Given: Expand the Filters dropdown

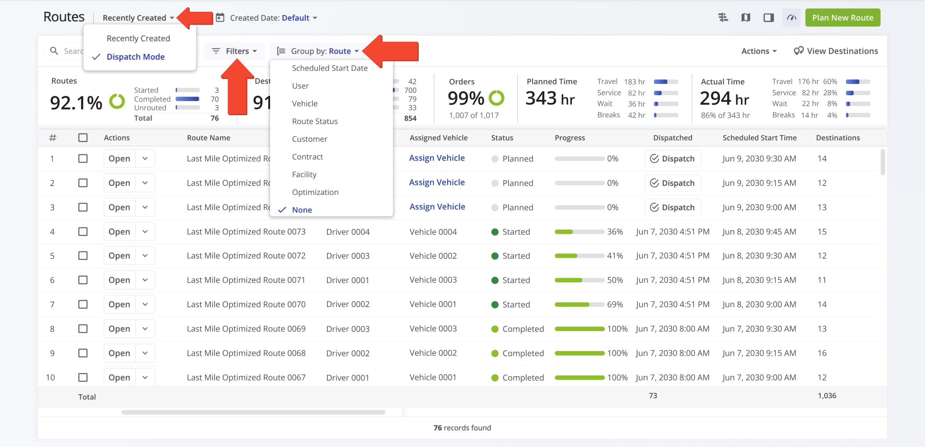Looking at the screenshot, I should (x=234, y=51).
